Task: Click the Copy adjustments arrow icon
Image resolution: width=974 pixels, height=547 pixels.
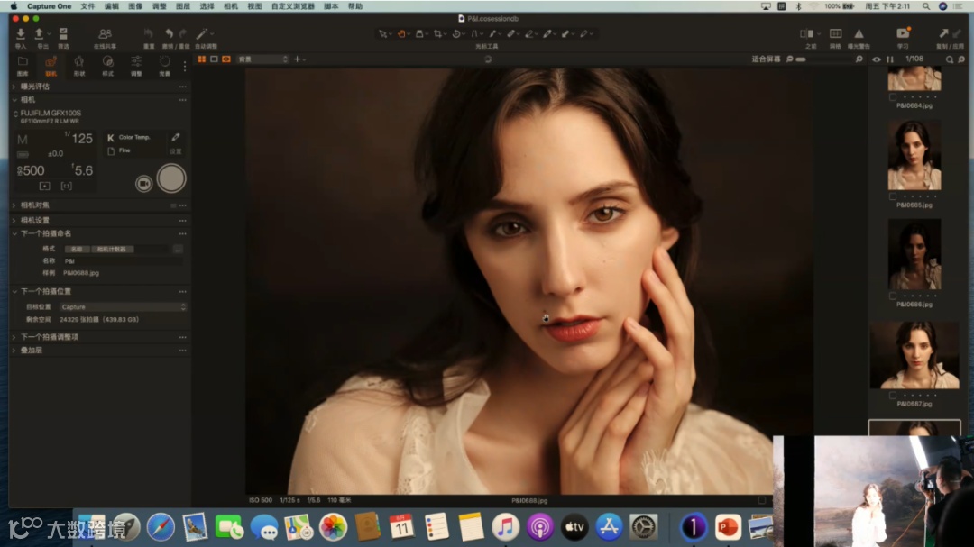Action: click(x=943, y=33)
